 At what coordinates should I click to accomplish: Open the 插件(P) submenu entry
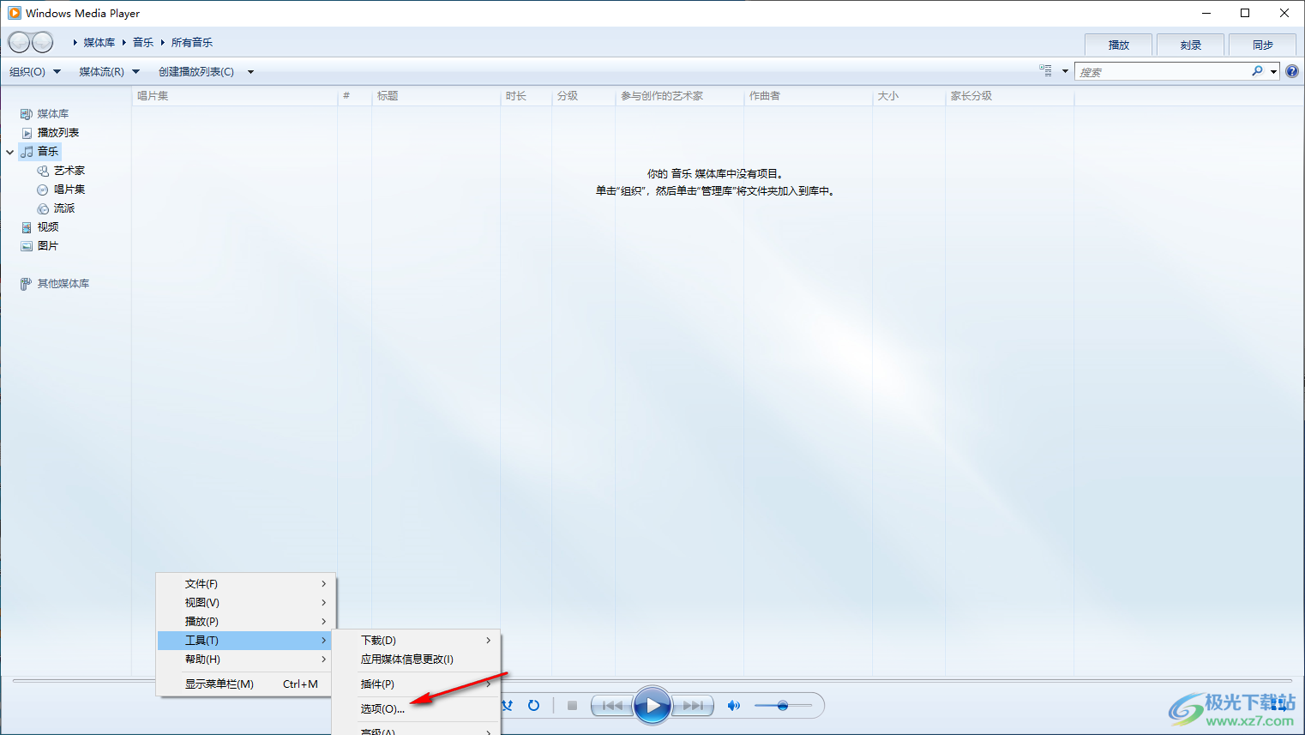(416, 684)
